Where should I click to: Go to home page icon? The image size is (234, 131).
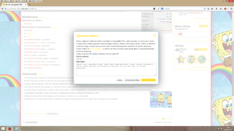coord(221,9)
